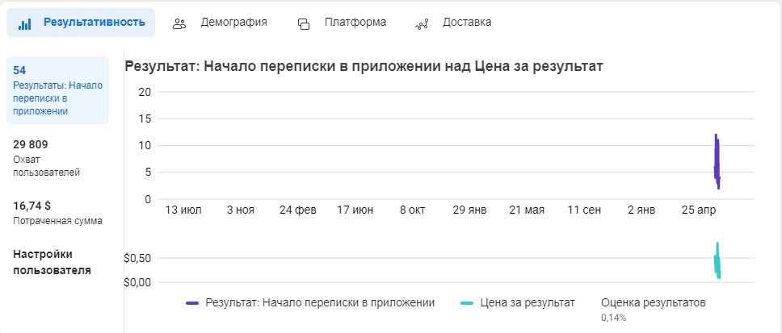This screenshot has width=782, height=333.
Task: Select the 16,74 $ Потраченная сумма metric
Action: click(57, 213)
